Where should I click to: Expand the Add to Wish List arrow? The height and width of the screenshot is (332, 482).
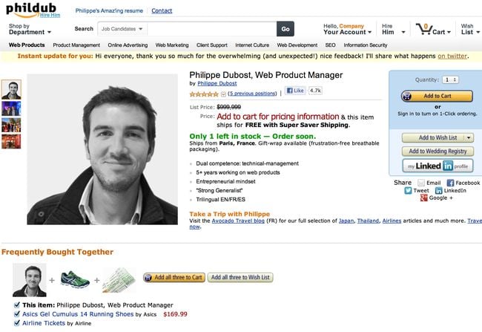pos(469,137)
